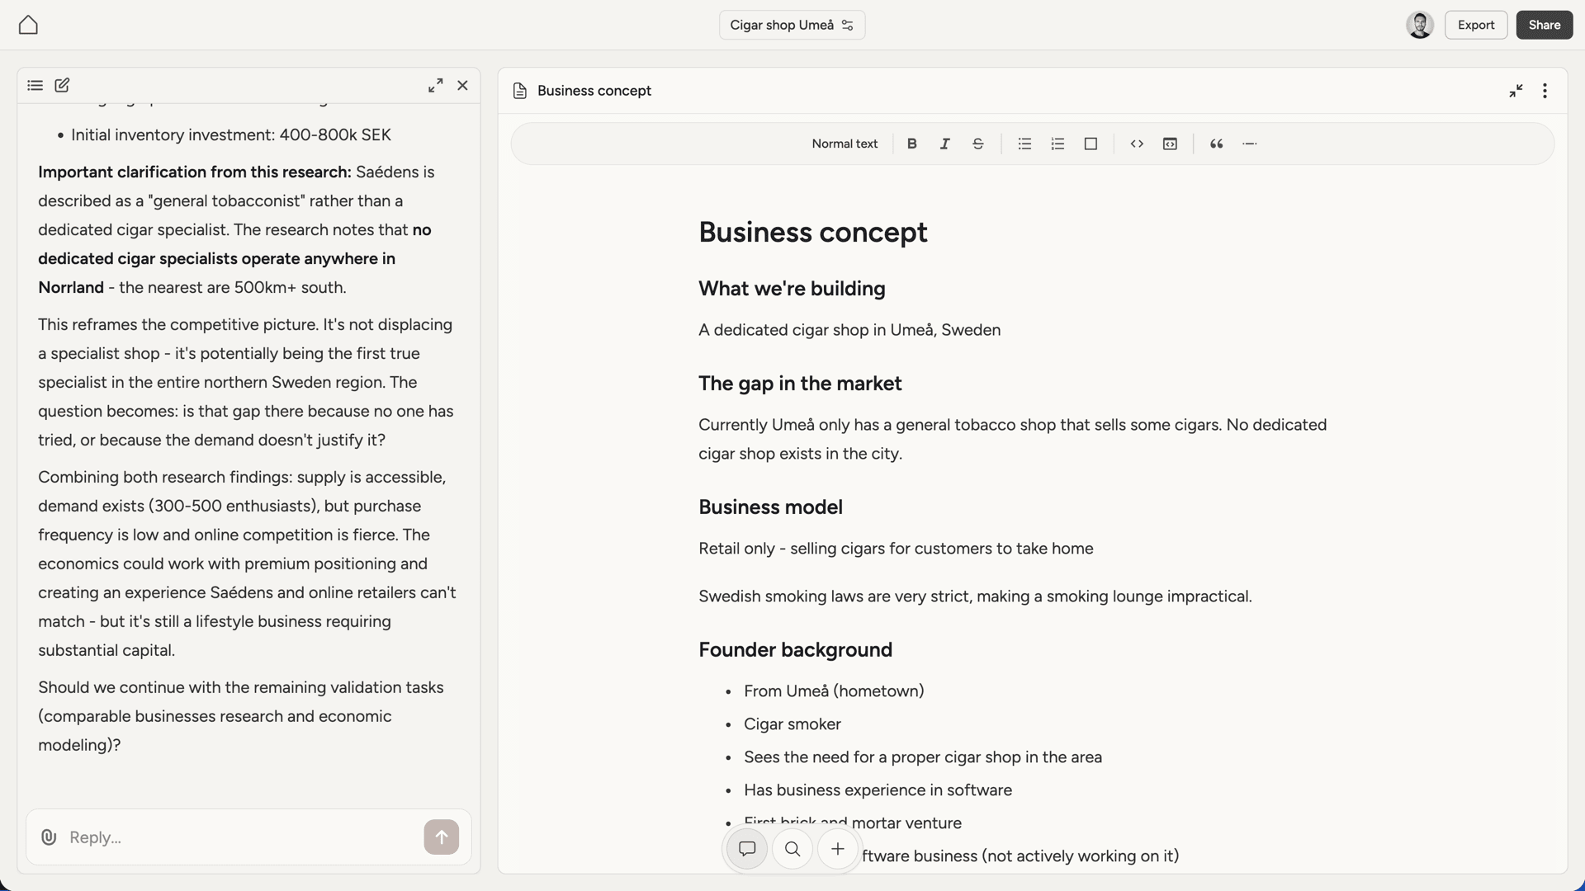Screen dimensions: 1585x891
Task: Apply strikethrough formatting
Action: [977, 144]
